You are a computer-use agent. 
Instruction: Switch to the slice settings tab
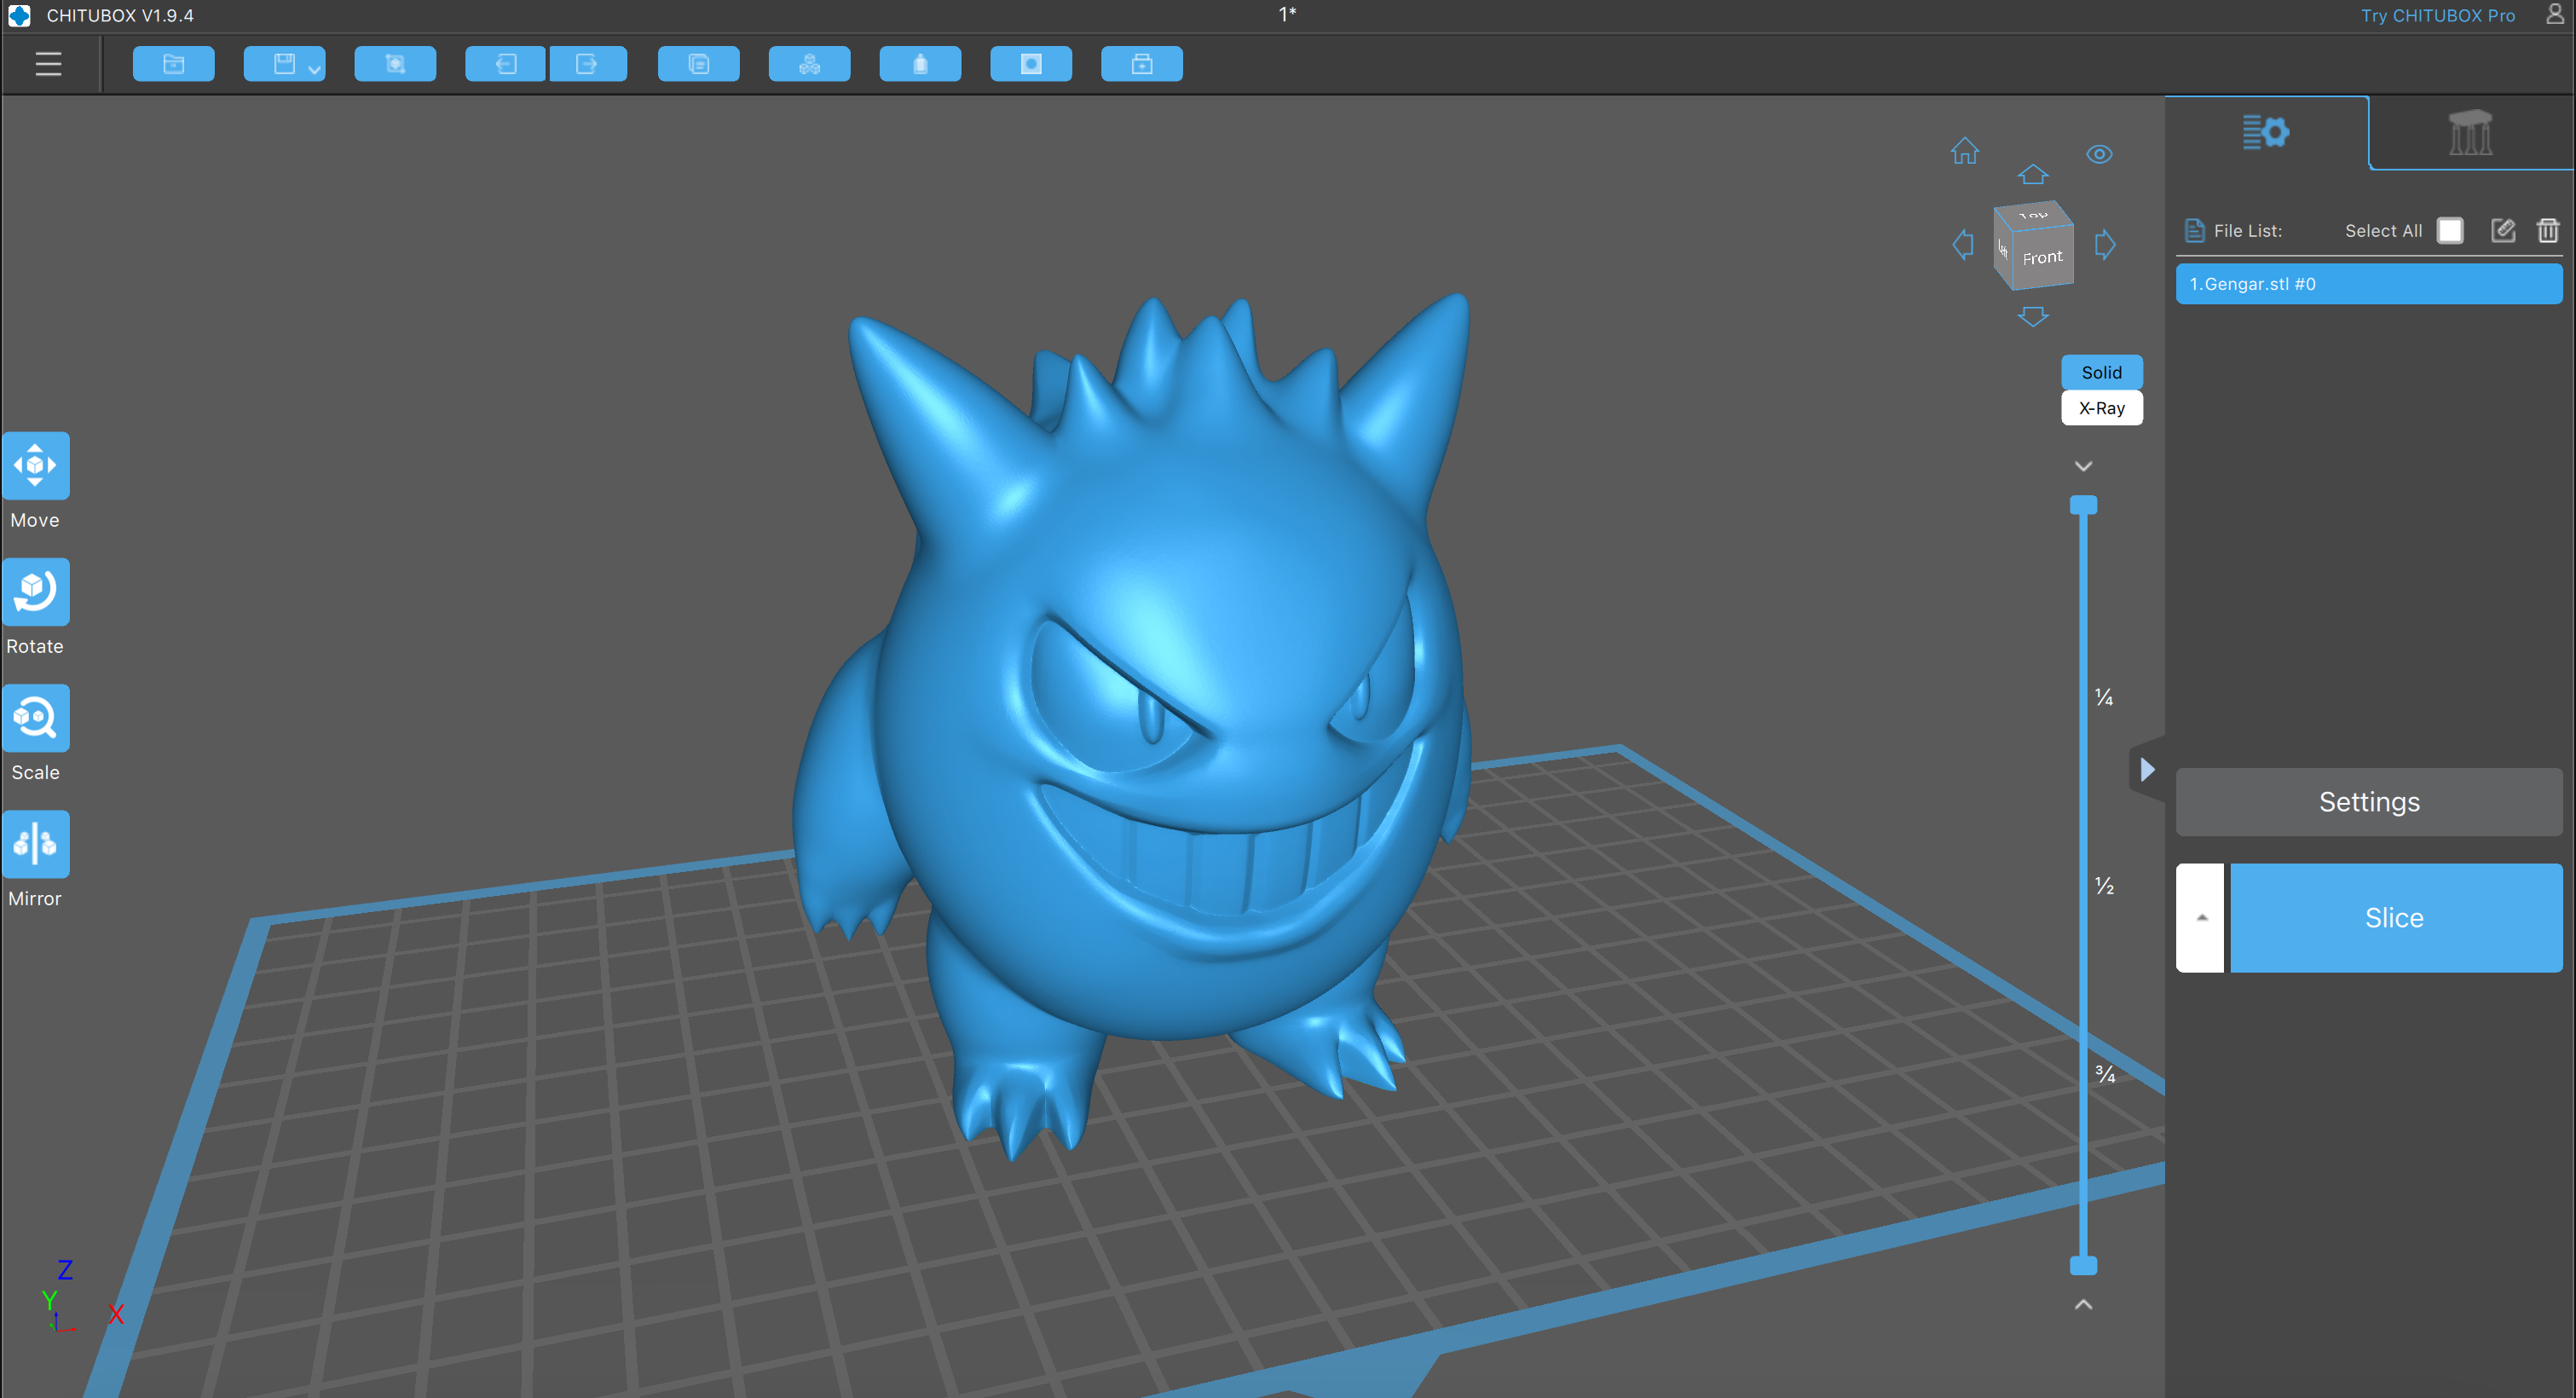(2265, 133)
